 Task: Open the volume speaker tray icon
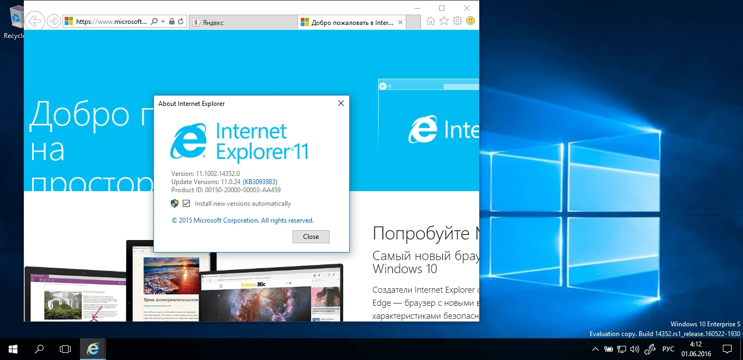pyautogui.click(x=634, y=349)
